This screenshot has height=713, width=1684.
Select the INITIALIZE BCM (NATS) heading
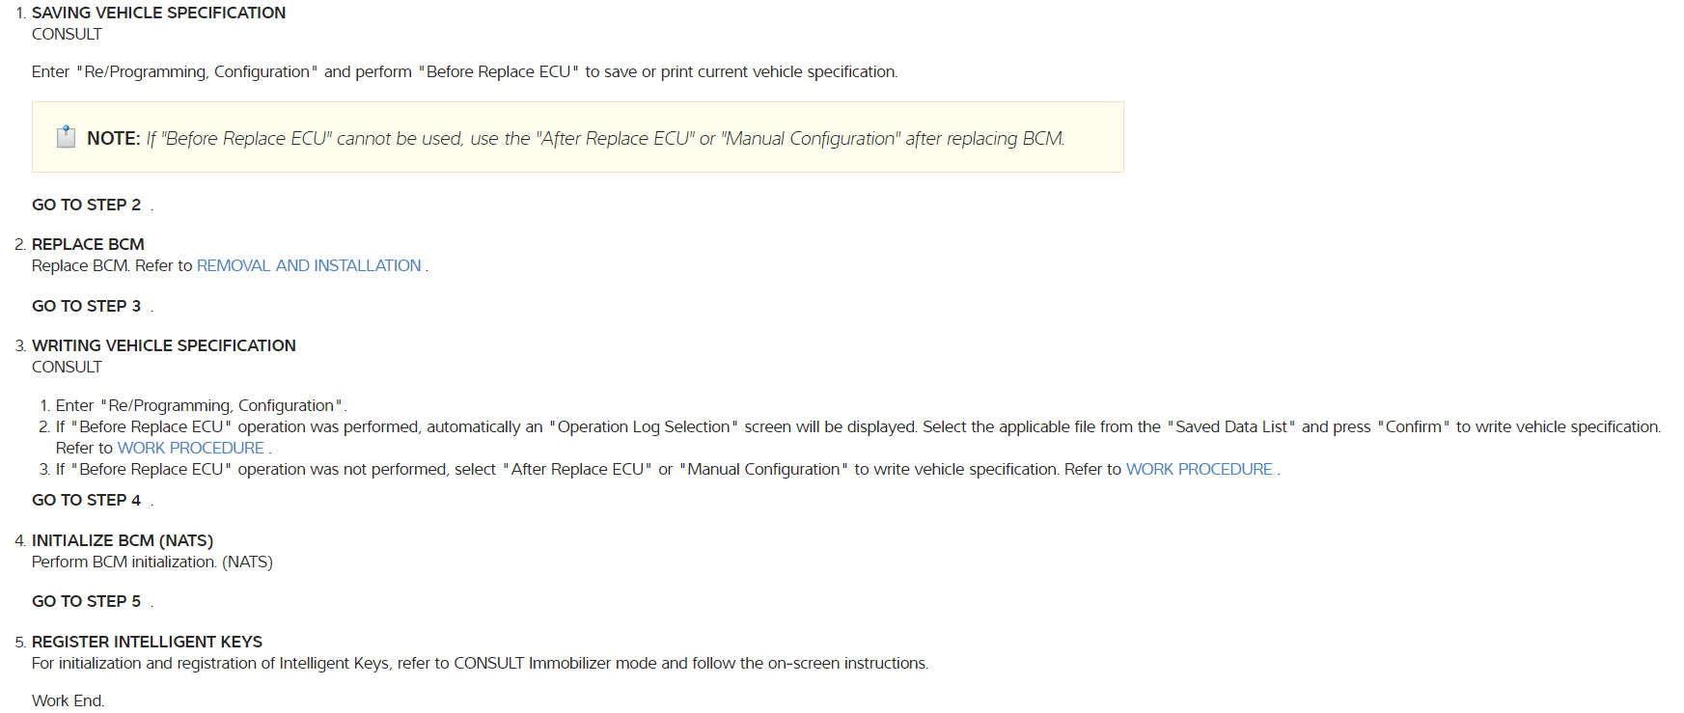coord(122,540)
